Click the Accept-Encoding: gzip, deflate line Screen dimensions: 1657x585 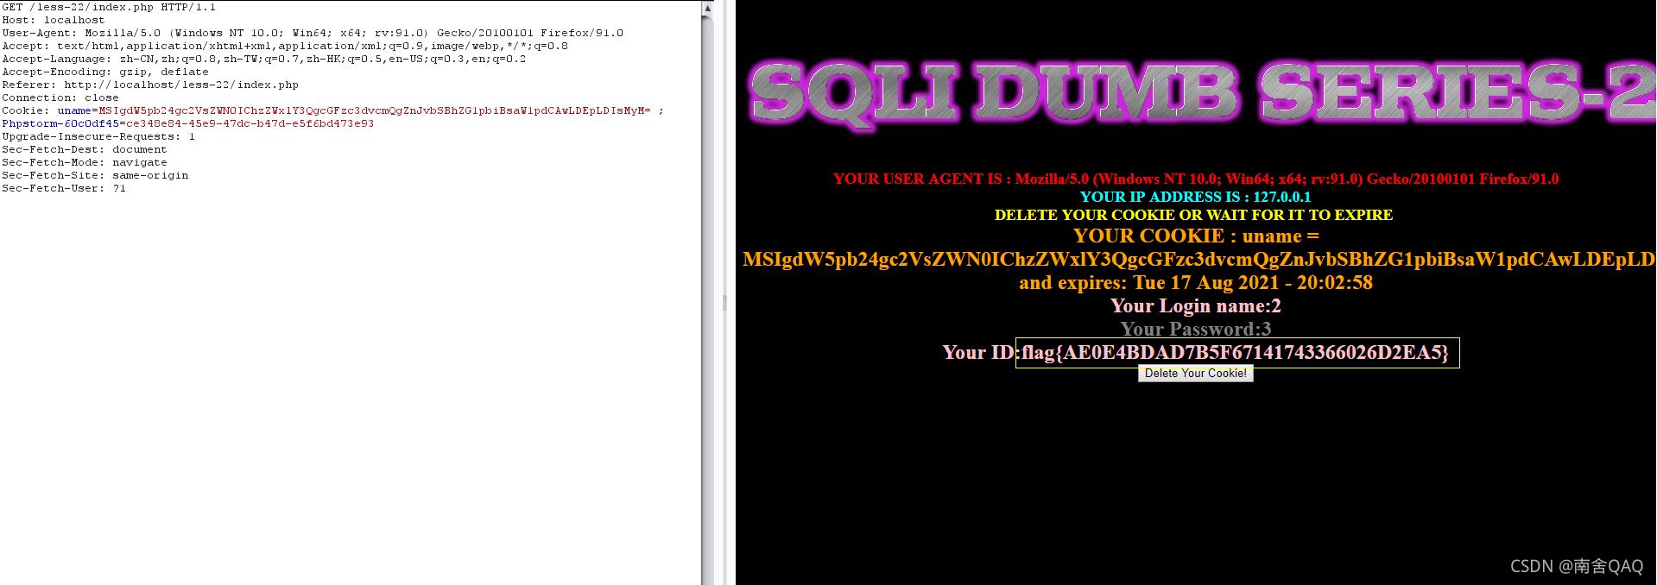pyautogui.click(x=105, y=72)
